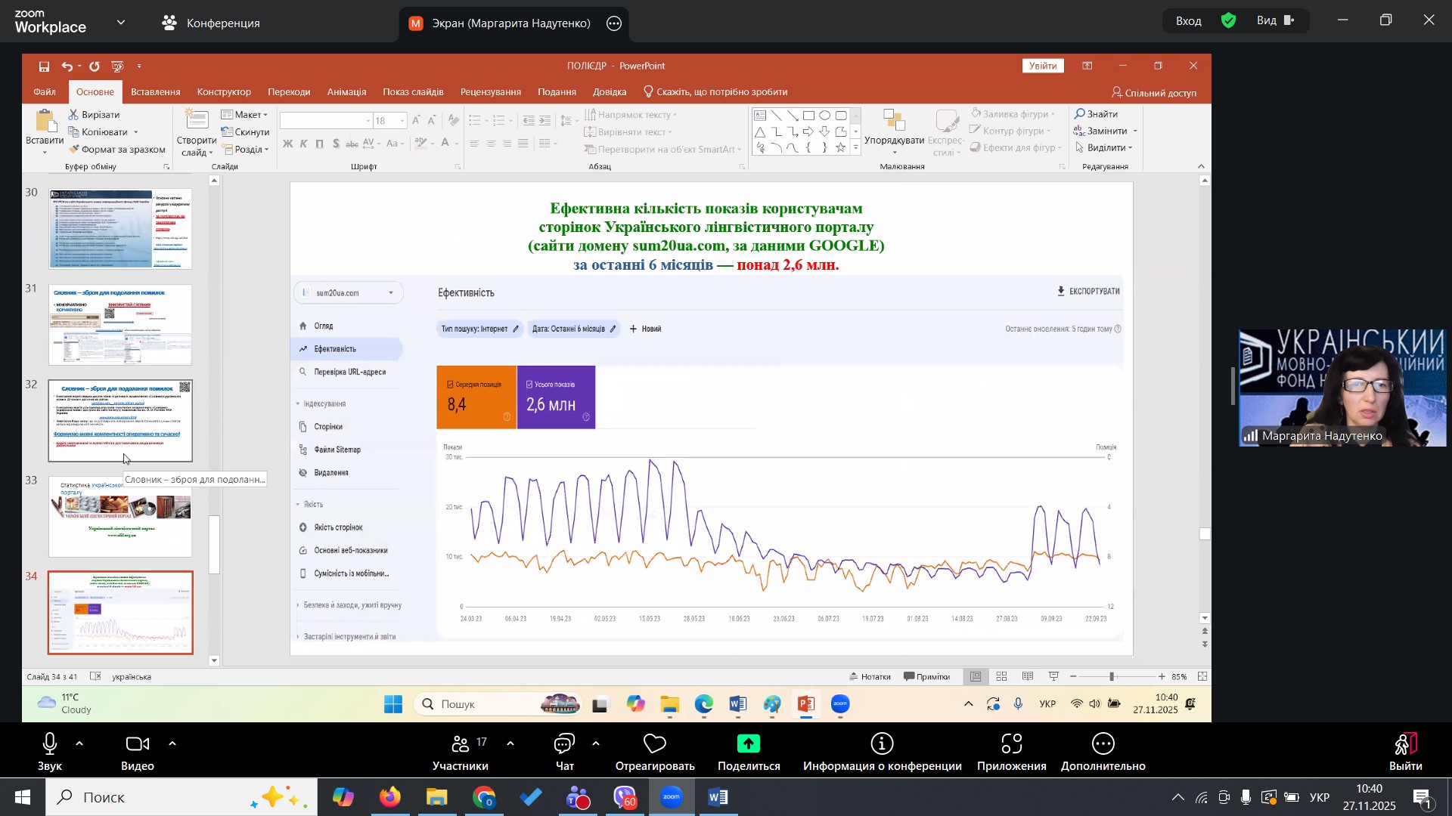Screen dimensions: 1452x816
Task: Toggle the video camera button
Action: point(137,744)
